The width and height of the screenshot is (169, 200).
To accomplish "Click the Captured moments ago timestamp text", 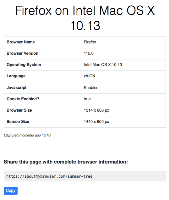I will (x=27, y=135).
